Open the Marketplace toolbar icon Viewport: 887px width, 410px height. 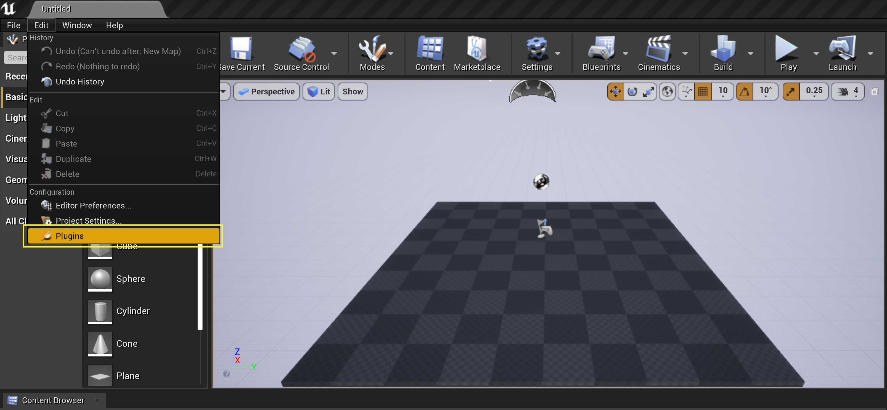pos(476,53)
